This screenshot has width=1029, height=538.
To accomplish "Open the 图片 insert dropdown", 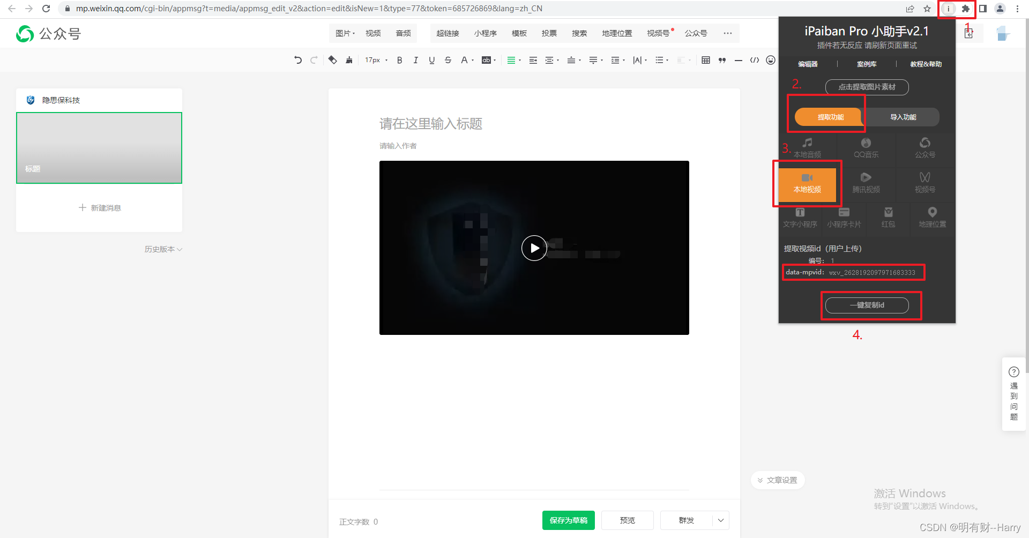I will pyautogui.click(x=345, y=33).
